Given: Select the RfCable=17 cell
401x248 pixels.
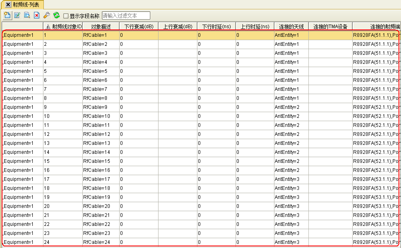Looking at the screenshot, I should click(x=101, y=179).
